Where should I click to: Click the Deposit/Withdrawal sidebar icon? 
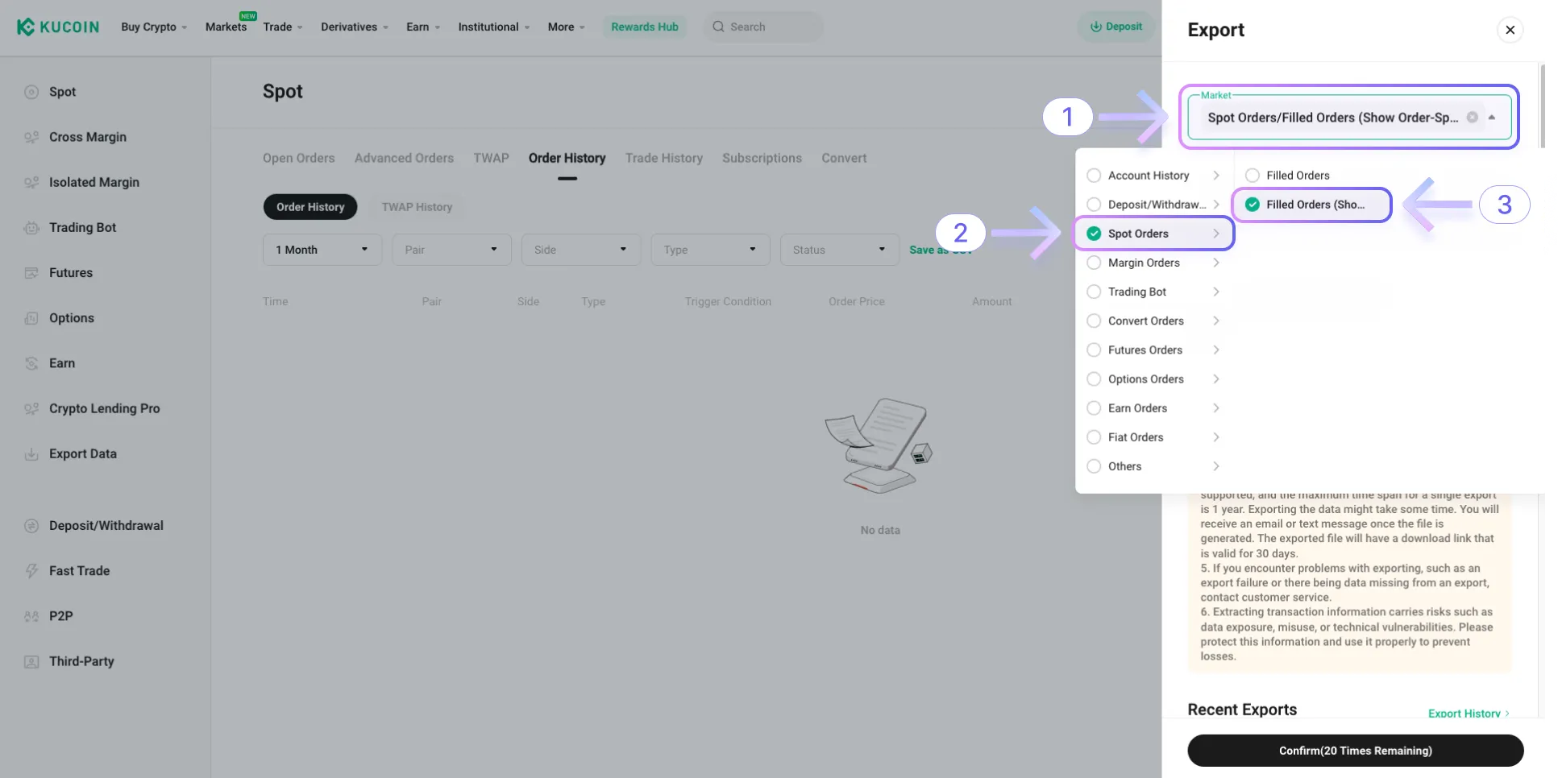(31, 525)
